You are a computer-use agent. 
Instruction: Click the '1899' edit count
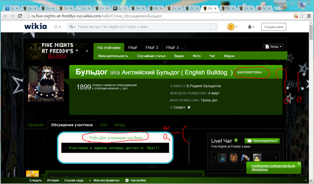(84, 87)
